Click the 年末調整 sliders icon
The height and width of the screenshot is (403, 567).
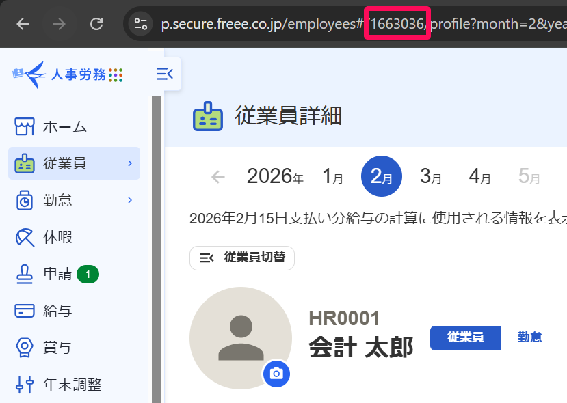click(25, 385)
